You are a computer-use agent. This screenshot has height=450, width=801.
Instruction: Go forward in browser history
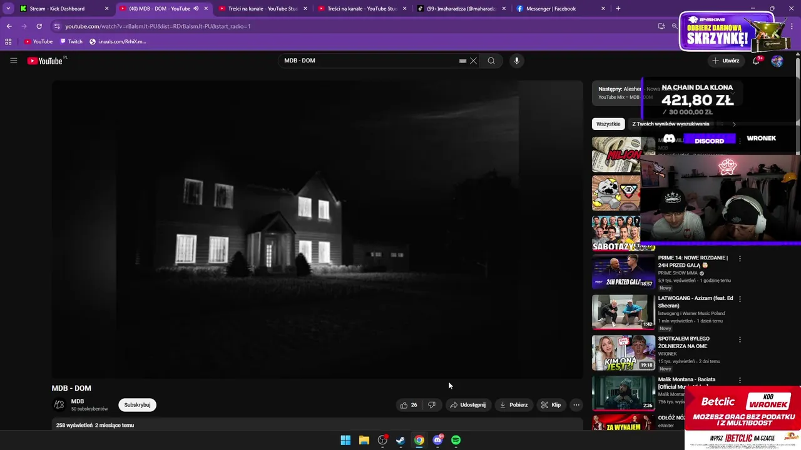tap(24, 26)
